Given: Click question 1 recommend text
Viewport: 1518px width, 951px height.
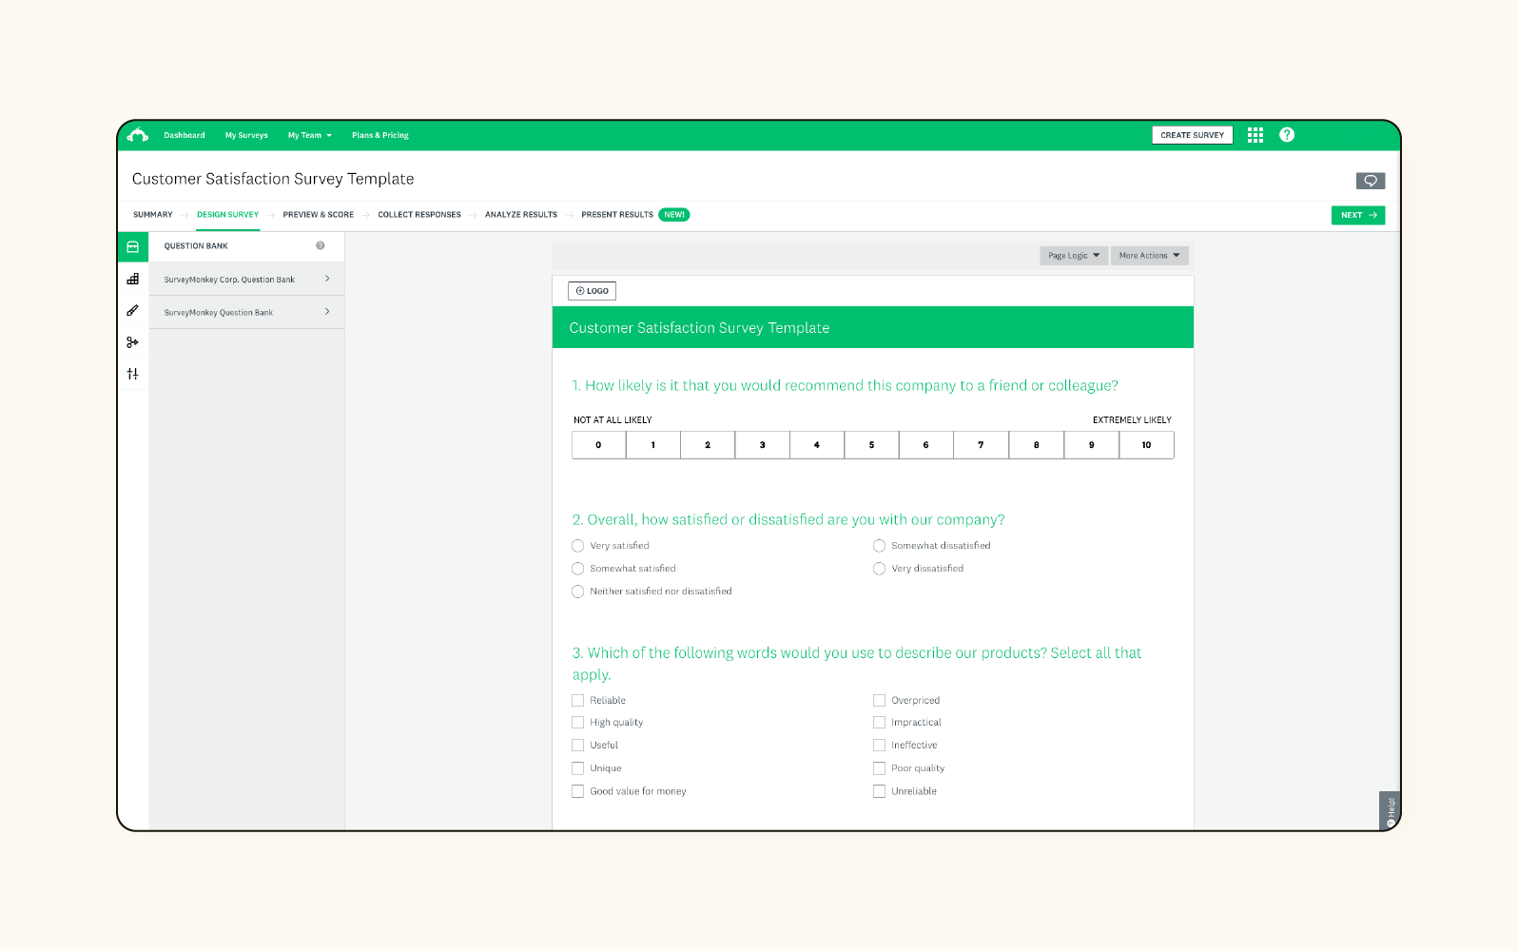Looking at the screenshot, I should (x=845, y=385).
